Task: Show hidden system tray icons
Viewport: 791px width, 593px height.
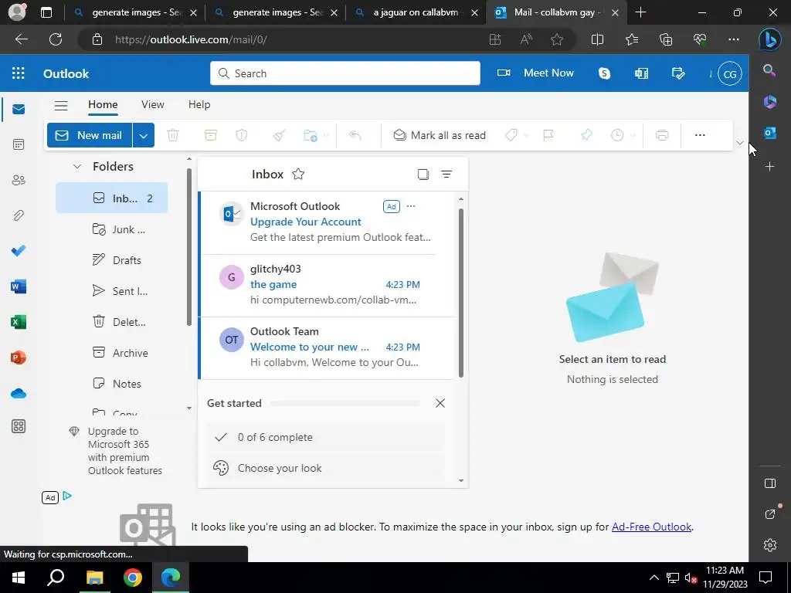Action: (654, 578)
